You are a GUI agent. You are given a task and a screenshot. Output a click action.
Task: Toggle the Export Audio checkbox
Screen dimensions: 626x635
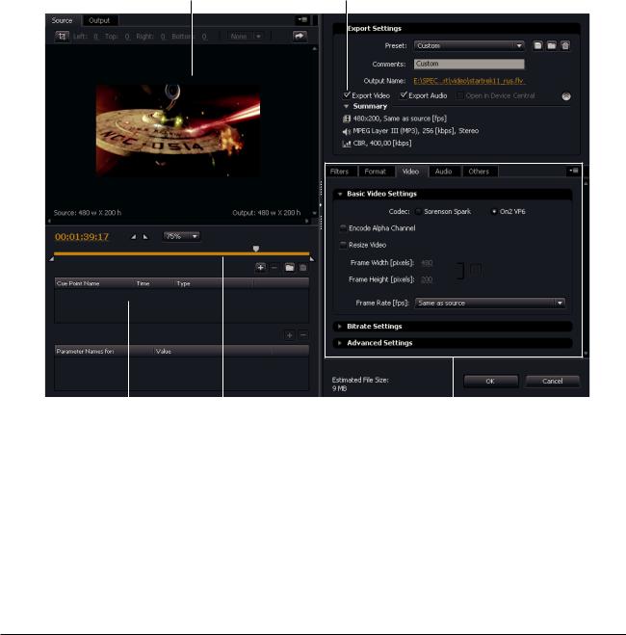point(403,95)
